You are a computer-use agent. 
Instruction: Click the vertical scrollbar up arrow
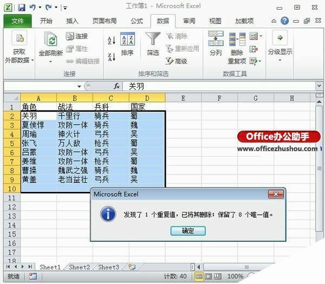click(x=319, y=101)
